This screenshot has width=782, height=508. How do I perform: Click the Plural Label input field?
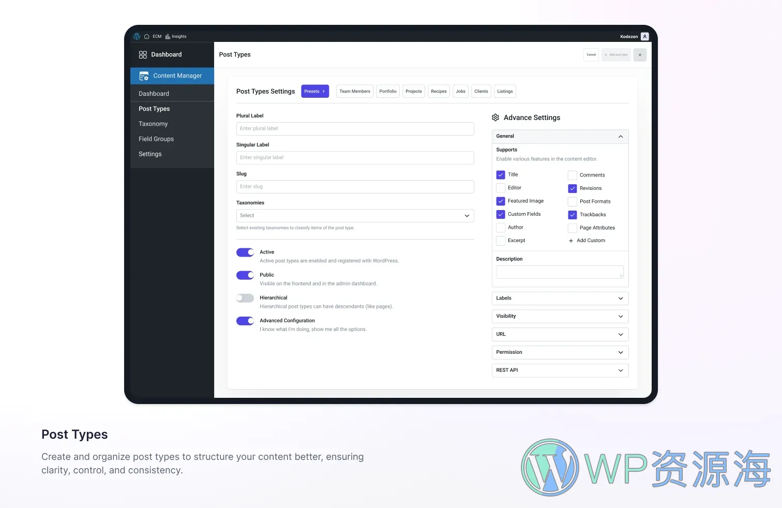pos(355,128)
